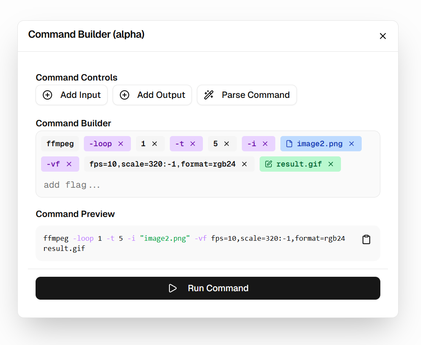421x345 pixels.
Task: Delete the duration value 5 chip
Action: pos(227,144)
